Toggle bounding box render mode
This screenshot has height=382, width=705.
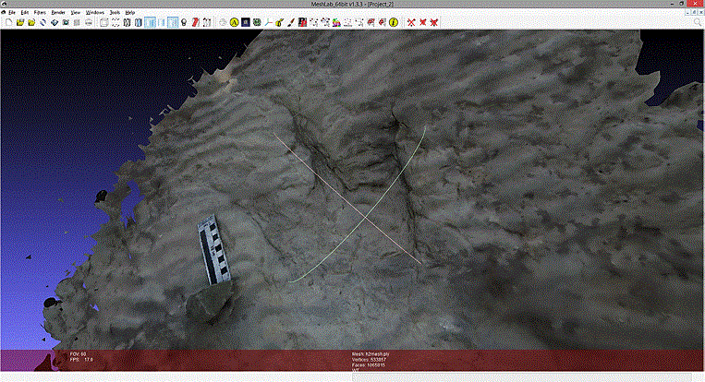(x=103, y=21)
